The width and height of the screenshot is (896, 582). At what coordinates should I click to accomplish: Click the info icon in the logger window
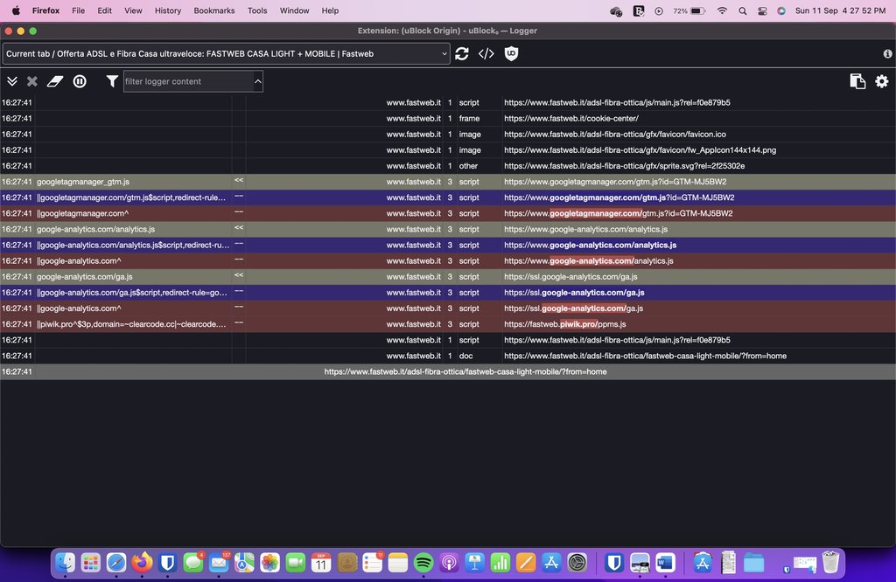pyautogui.click(x=887, y=53)
